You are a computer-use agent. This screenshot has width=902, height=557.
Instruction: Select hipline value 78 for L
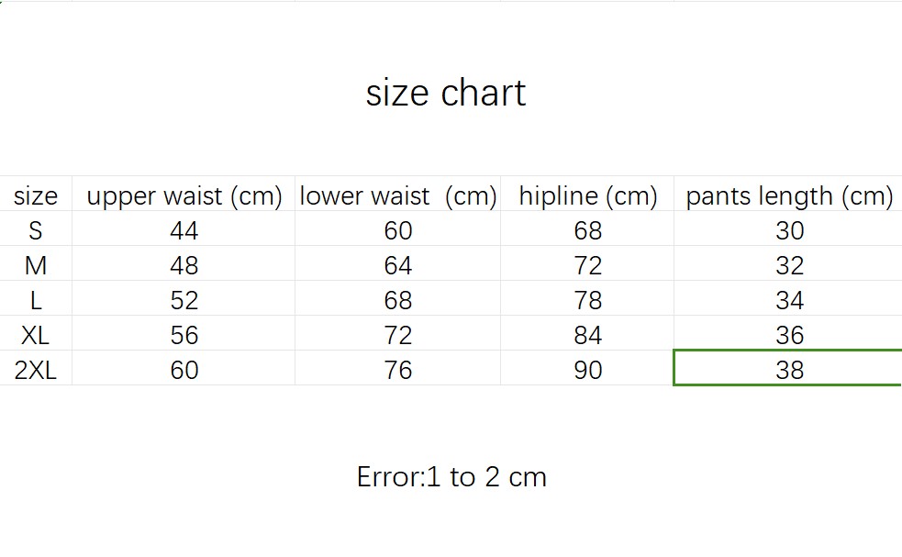587,298
